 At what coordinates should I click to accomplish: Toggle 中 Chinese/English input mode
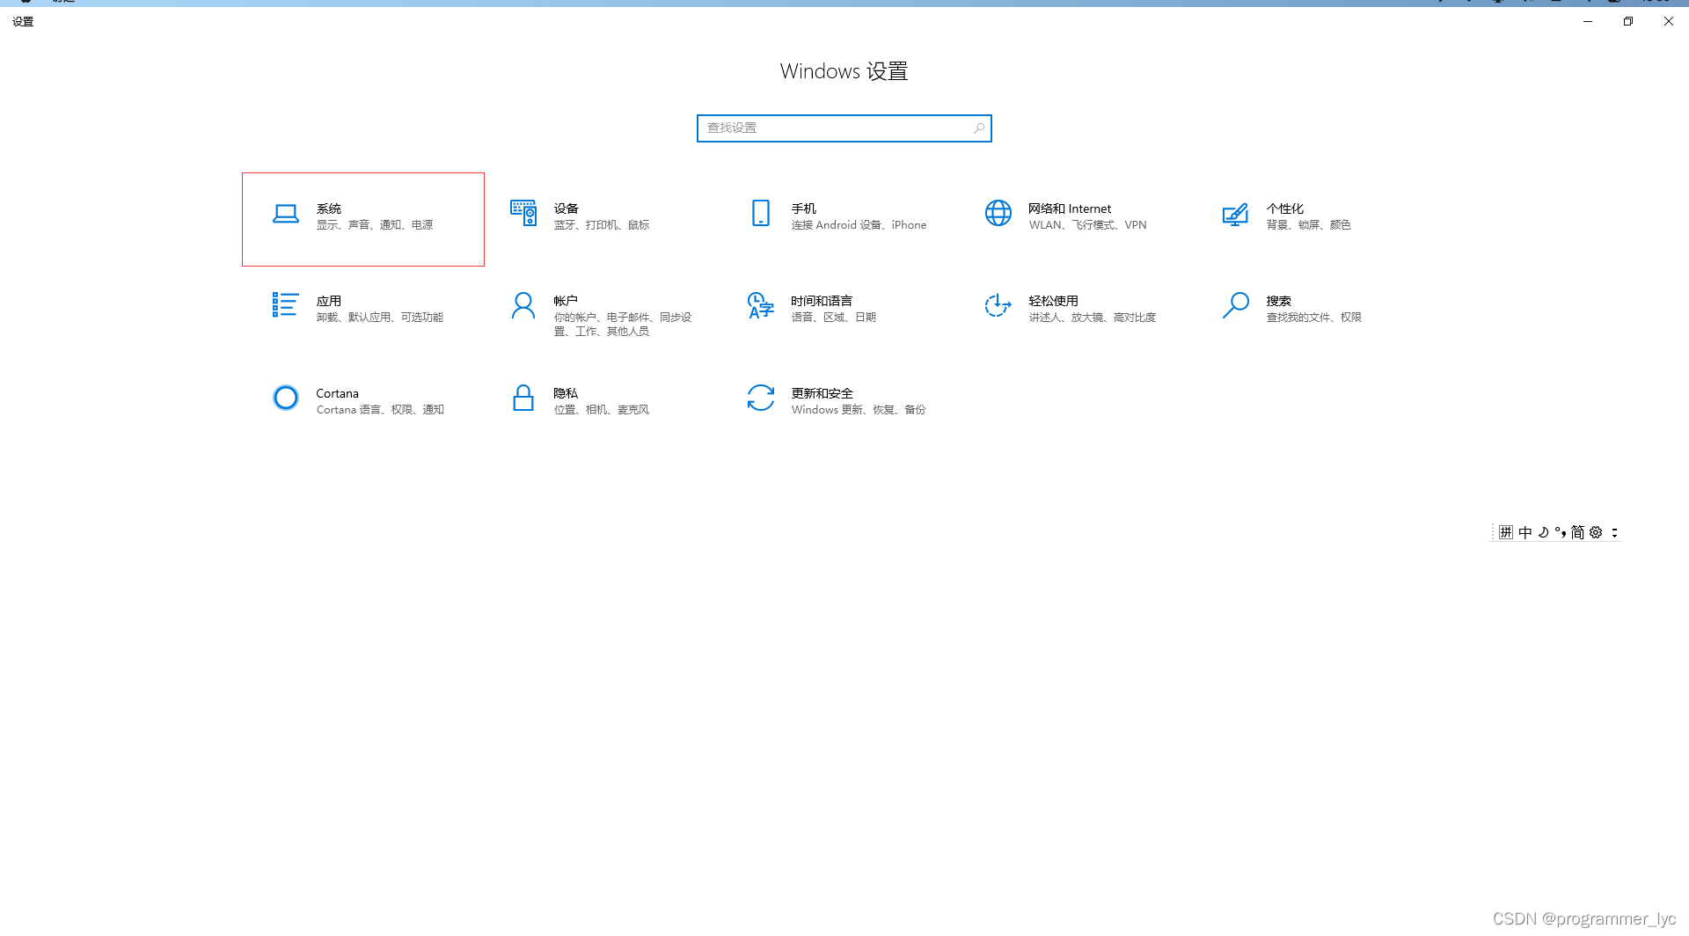tap(1525, 532)
